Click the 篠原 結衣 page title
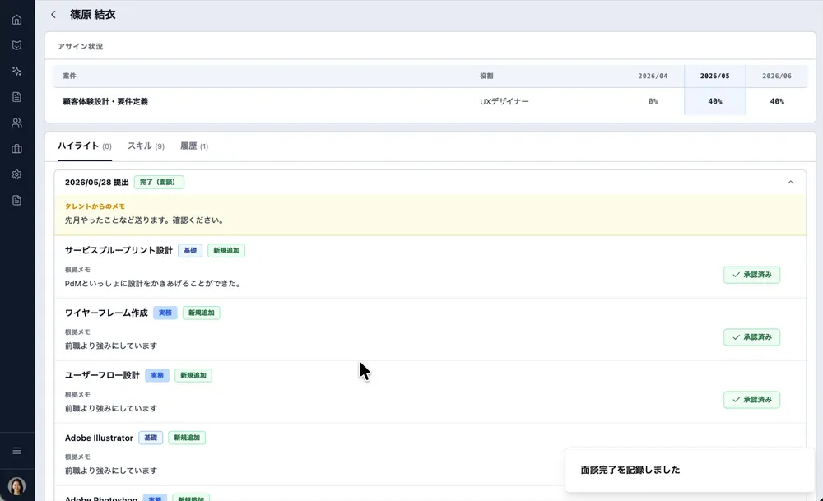 point(93,15)
